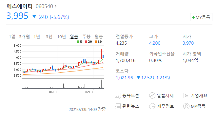
Task: Click the tallest volume bar in chart
Action: [101, 84]
